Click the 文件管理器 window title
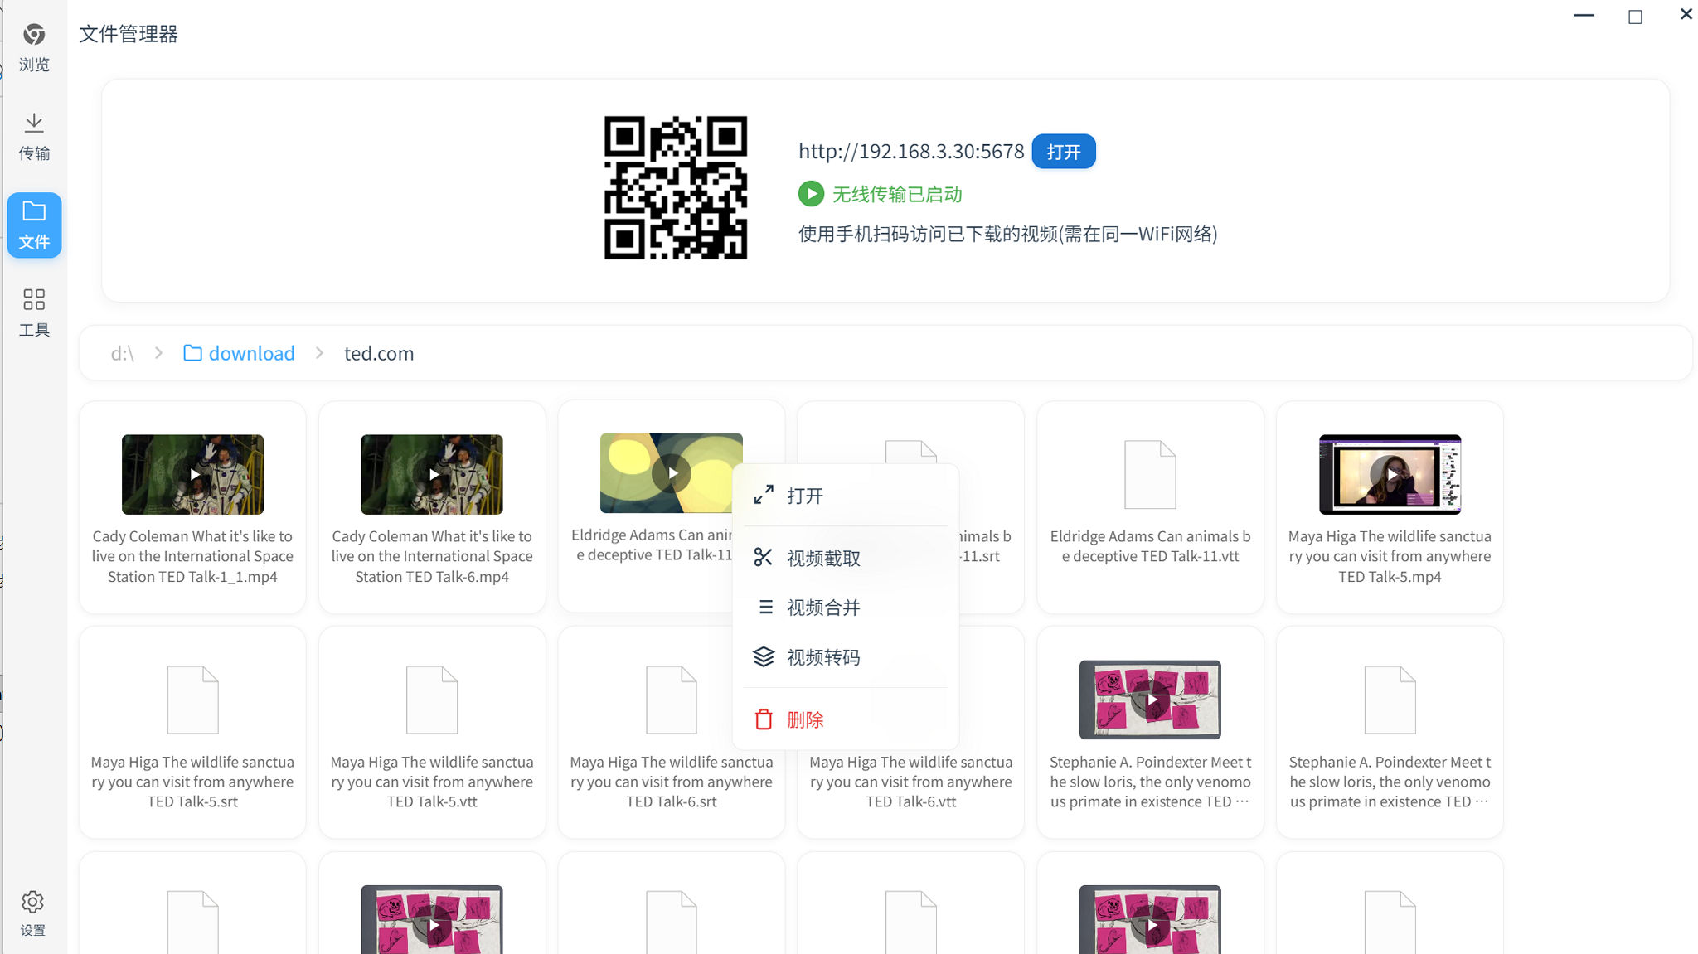The width and height of the screenshot is (1698, 954). pyautogui.click(x=129, y=34)
